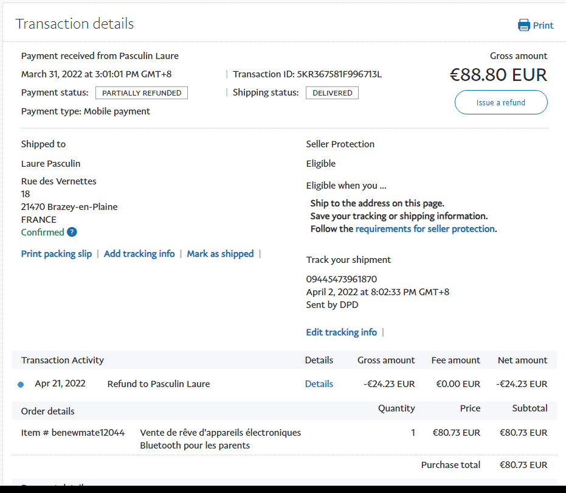Click the blue refund activity dot
This screenshot has height=493, width=566.
(x=21, y=385)
